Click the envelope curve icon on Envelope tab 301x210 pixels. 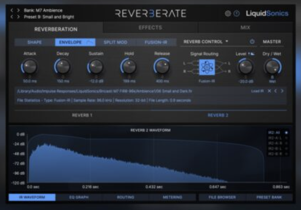pyautogui.click(x=91, y=42)
